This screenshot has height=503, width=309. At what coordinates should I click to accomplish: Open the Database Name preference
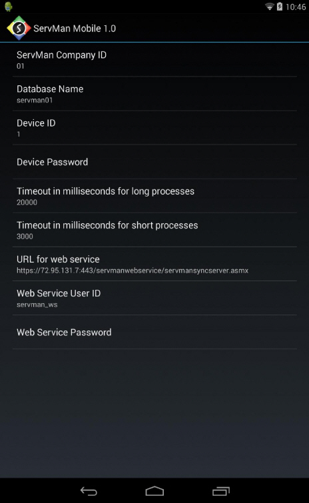pos(154,94)
